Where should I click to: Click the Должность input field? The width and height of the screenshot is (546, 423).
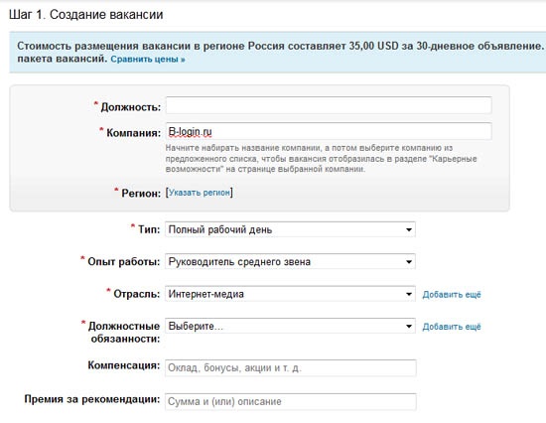pyautogui.click(x=329, y=105)
